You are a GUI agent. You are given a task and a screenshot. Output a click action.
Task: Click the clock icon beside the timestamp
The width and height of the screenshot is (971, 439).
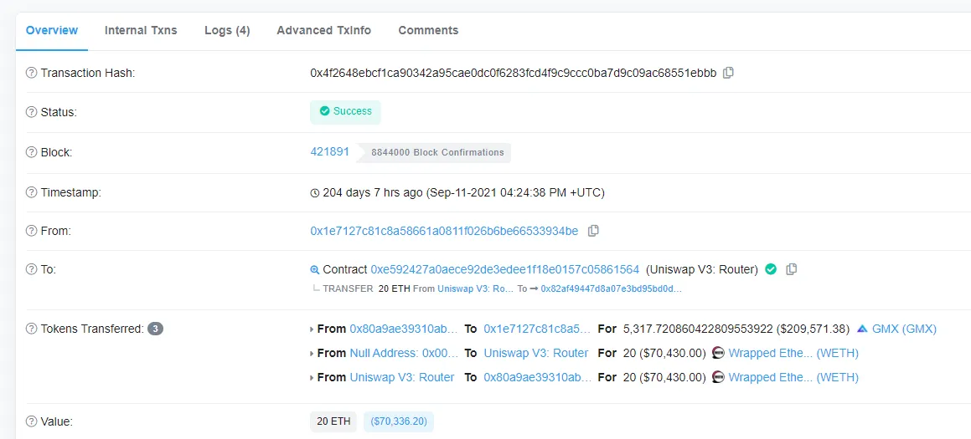point(314,193)
